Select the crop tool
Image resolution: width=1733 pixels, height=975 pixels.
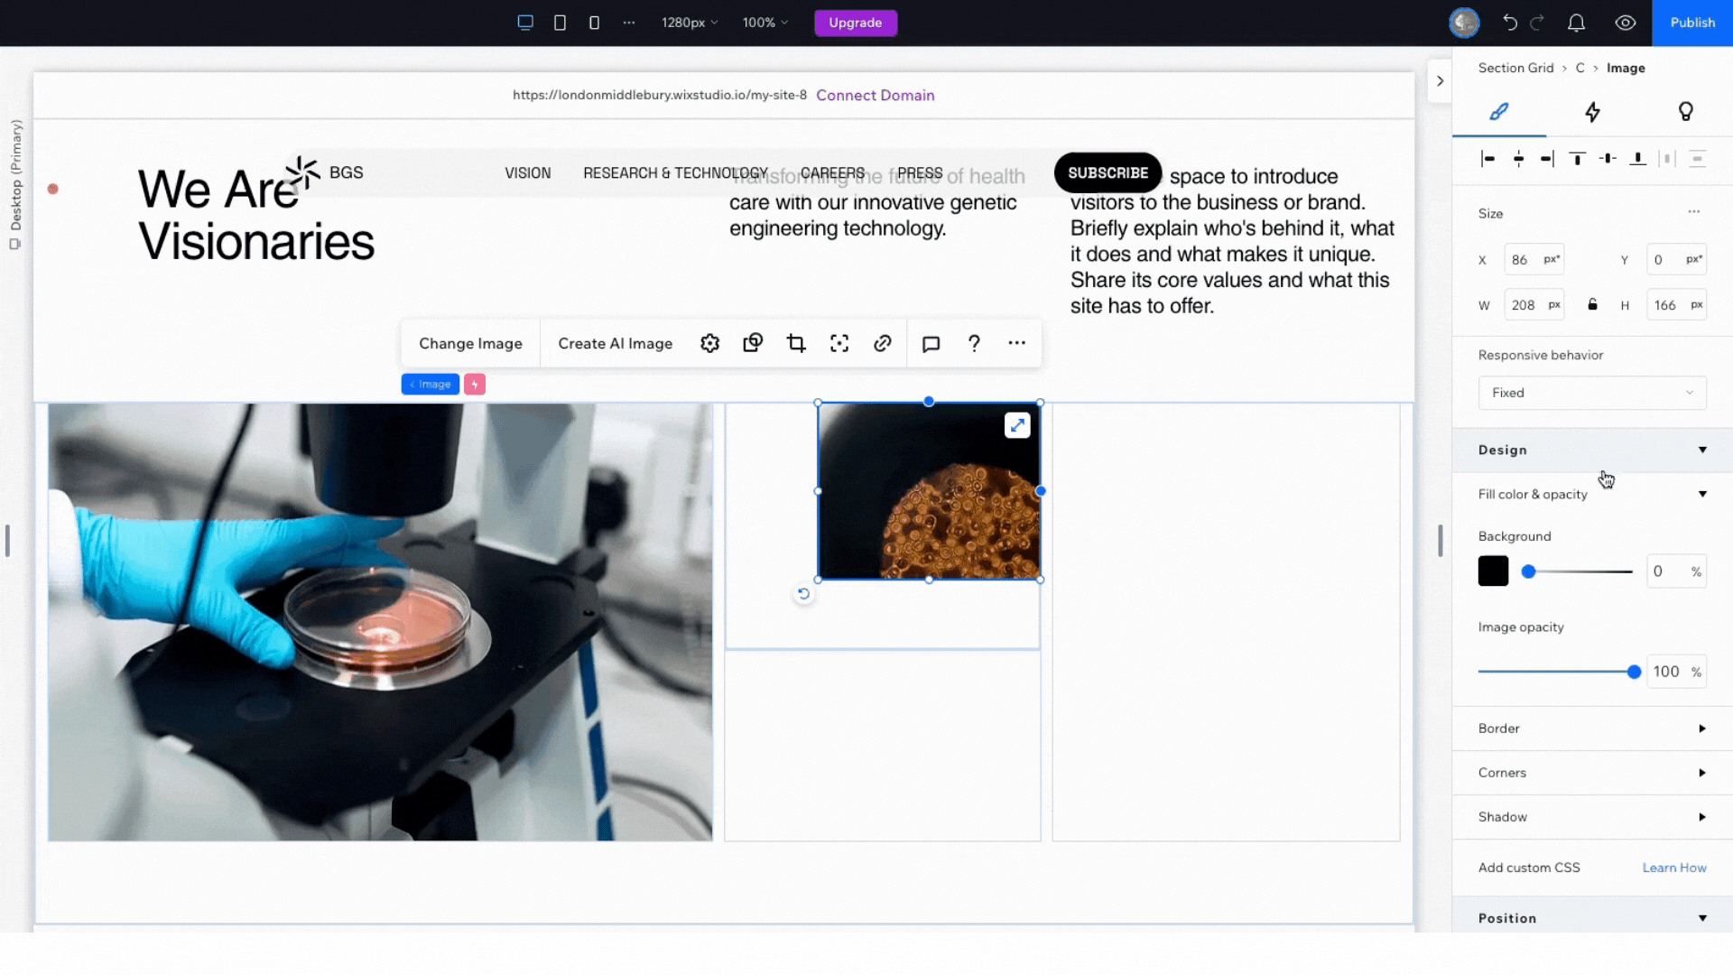pyautogui.click(x=796, y=343)
